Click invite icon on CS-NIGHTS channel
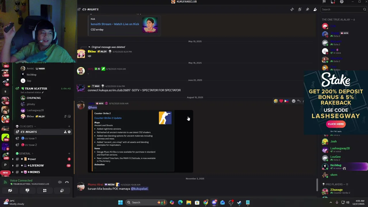This screenshot has width=368, height=207. click(65, 132)
